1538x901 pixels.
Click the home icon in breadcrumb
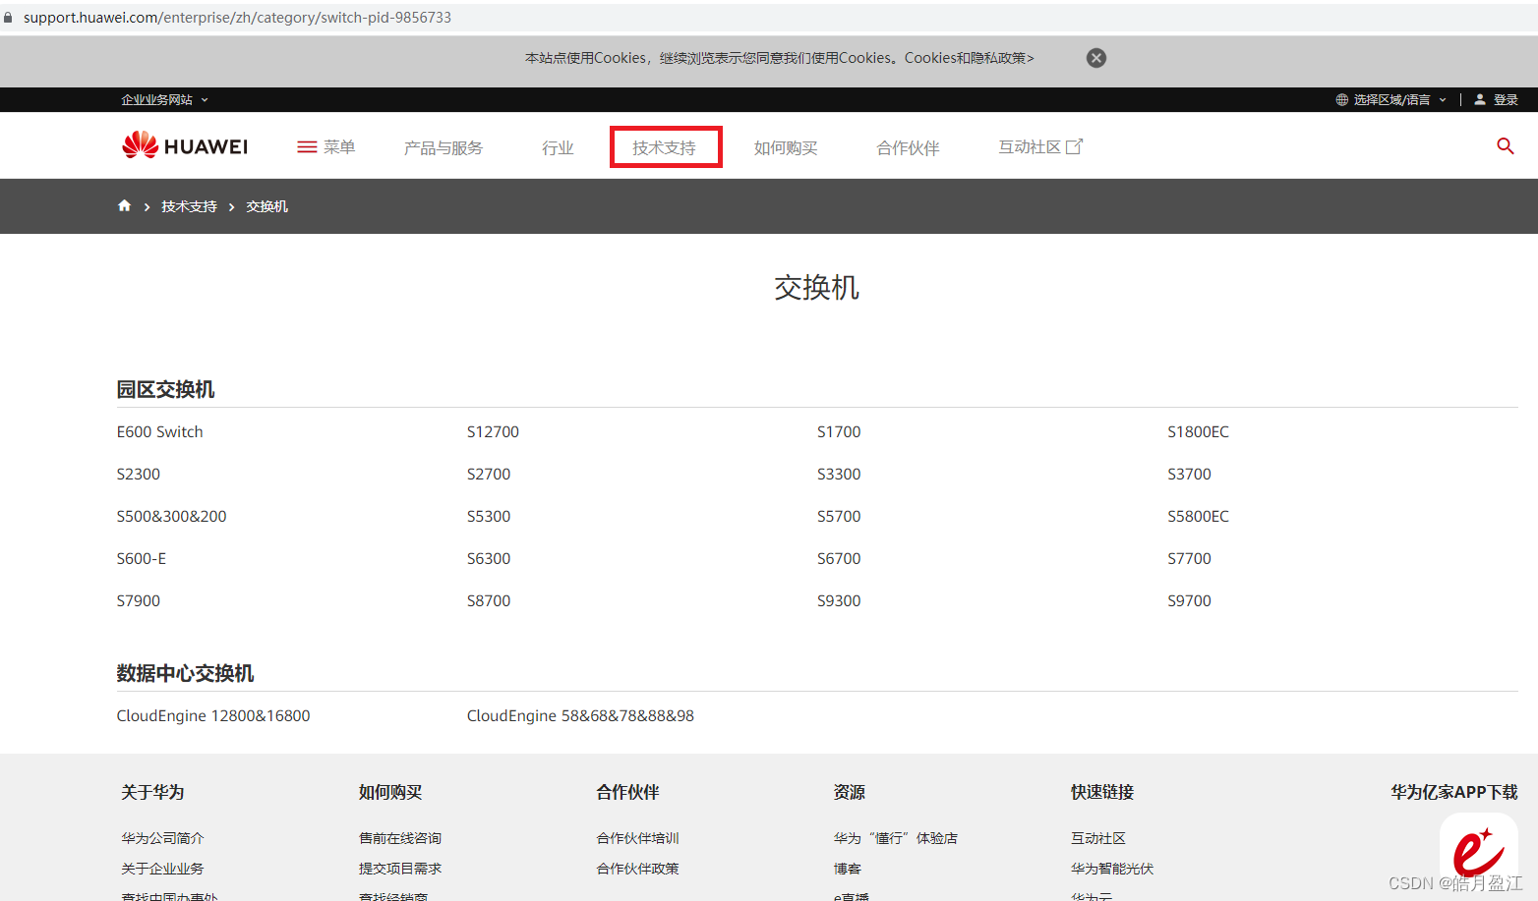pos(125,205)
